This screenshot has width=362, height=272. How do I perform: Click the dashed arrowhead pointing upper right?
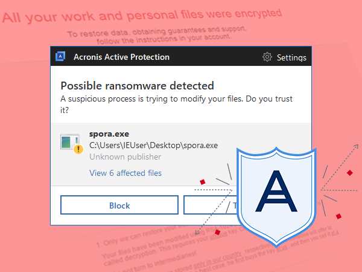(356, 146)
